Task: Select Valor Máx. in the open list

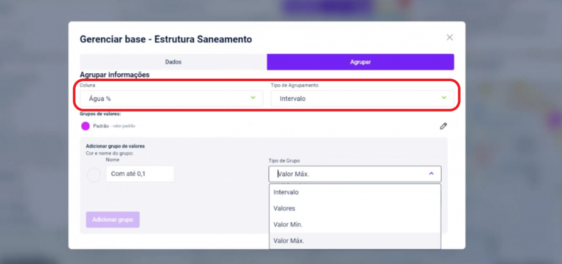Action: tap(289, 241)
